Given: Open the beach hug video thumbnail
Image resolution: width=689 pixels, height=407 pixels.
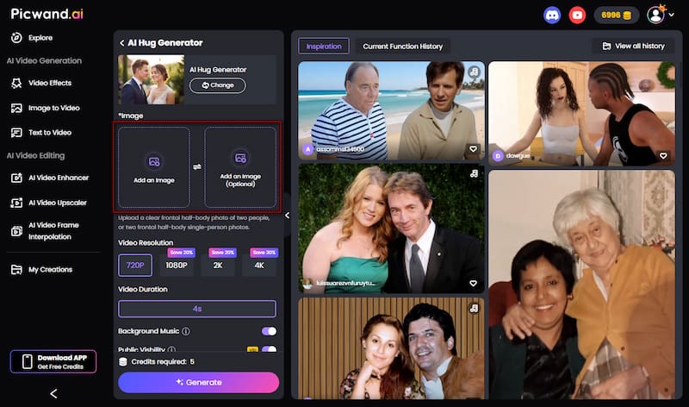Looking at the screenshot, I should [x=391, y=110].
